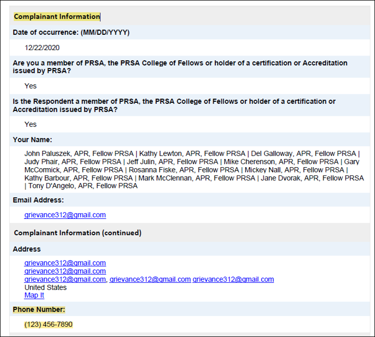This screenshot has width=375, height=337.
Task: Click the United States text
Action: 45,287
